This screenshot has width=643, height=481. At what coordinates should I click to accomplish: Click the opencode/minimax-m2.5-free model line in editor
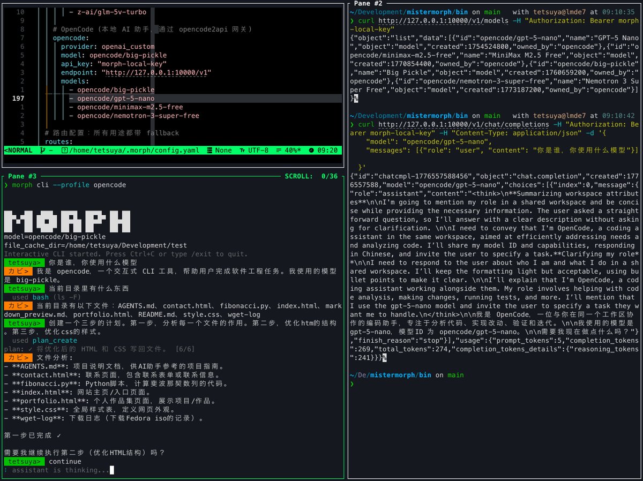click(126, 107)
